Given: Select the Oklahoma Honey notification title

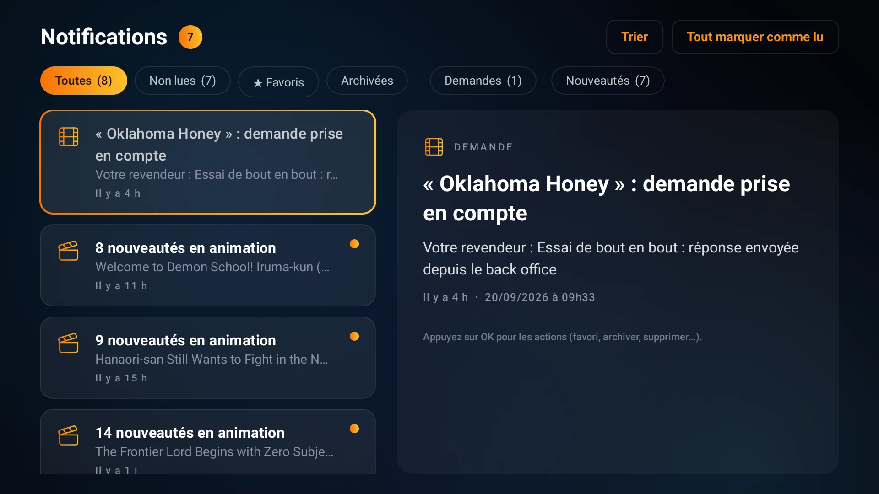Looking at the screenshot, I should (x=219, y=145).
